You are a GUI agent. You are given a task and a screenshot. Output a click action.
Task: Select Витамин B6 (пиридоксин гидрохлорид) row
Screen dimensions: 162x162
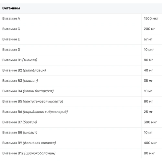tap(81, 112)
